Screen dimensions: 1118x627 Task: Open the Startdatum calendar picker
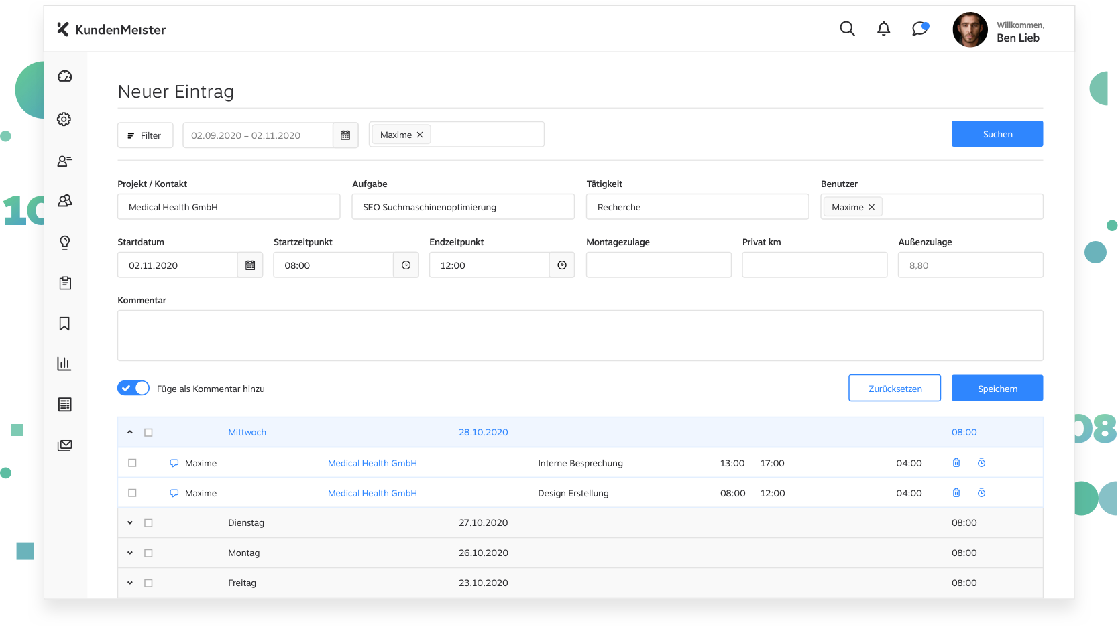[250, 265]
